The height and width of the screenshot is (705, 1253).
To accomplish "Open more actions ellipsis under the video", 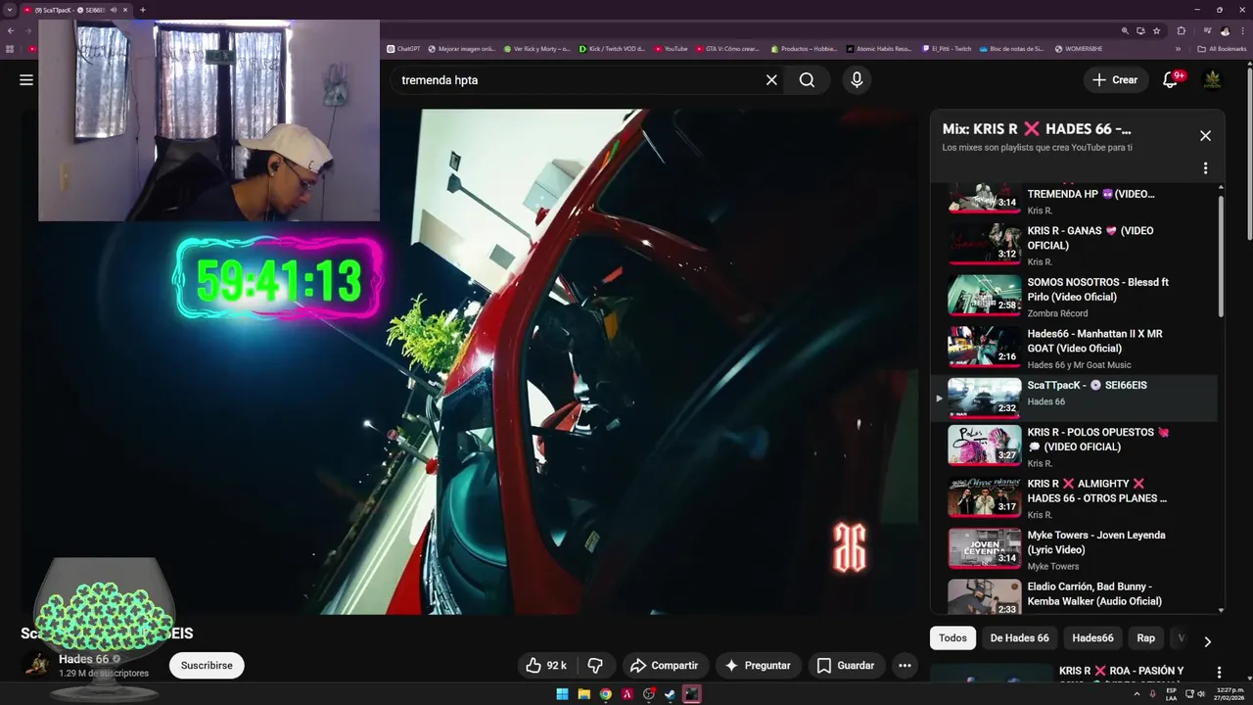I will pyautogui.click(x=905, y=666).
